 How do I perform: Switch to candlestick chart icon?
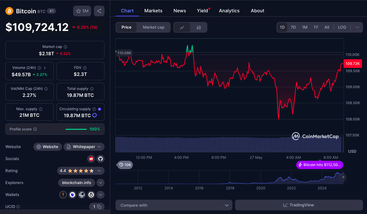click(198, 27)
